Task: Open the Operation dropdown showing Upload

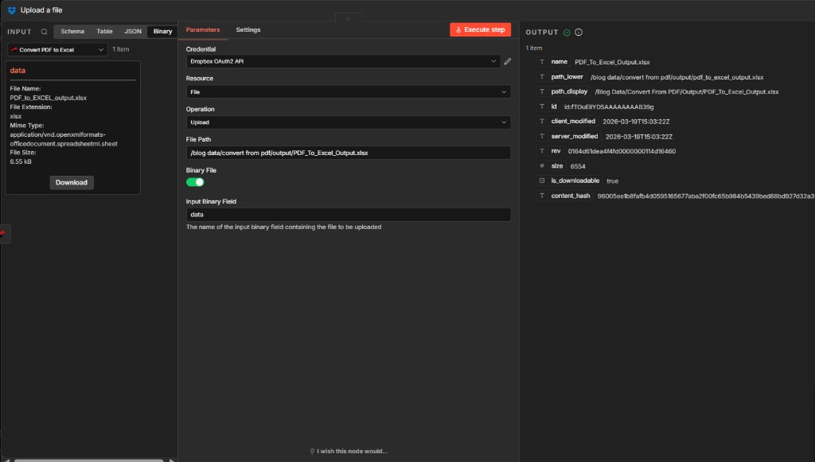Action: [348, 122]
